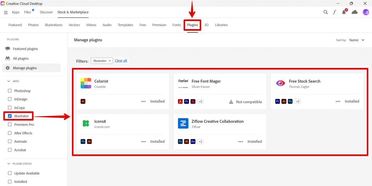Open the notifications bell icon
Image resolution: width=372 pixels, height=186 pixels.
coord(344,12)
